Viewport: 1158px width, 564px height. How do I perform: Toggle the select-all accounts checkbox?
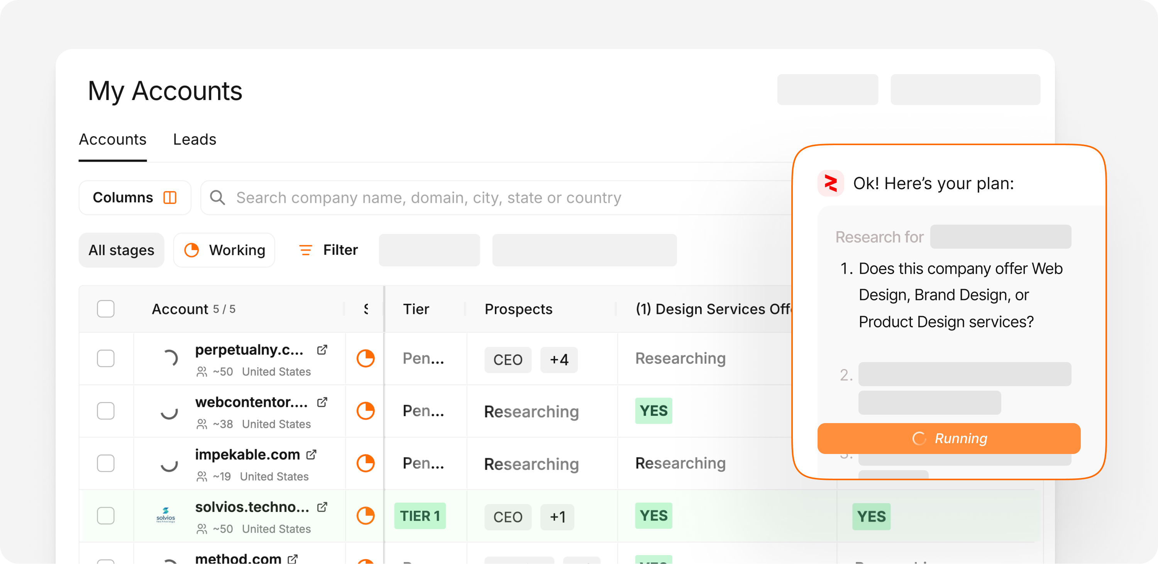click(106, 309)
